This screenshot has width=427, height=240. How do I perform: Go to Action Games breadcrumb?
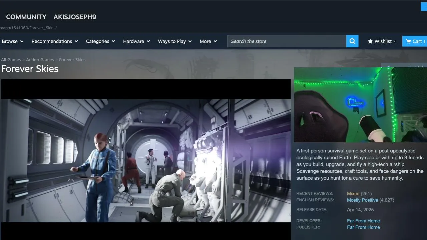point(40,60)
